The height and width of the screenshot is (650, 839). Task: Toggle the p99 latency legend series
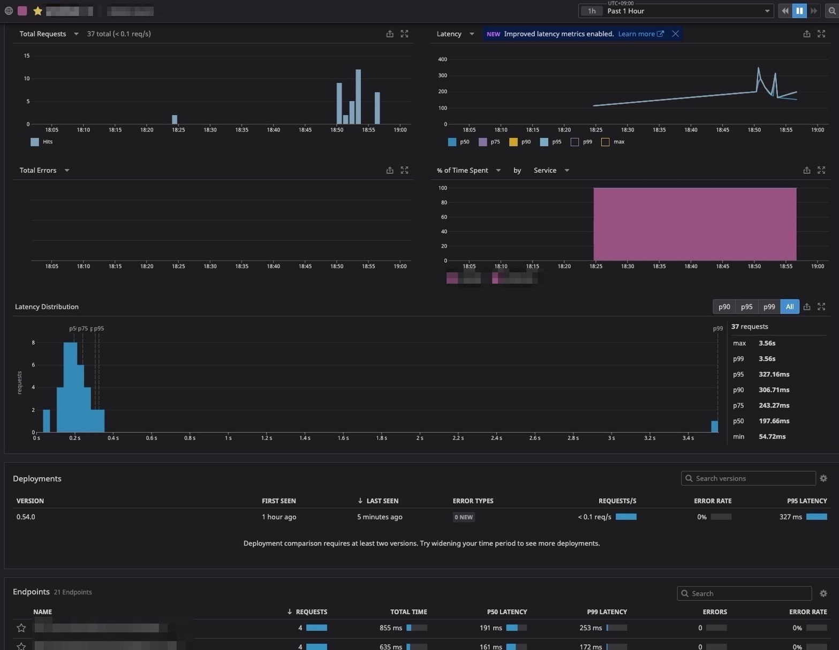[x=575, y=142]
